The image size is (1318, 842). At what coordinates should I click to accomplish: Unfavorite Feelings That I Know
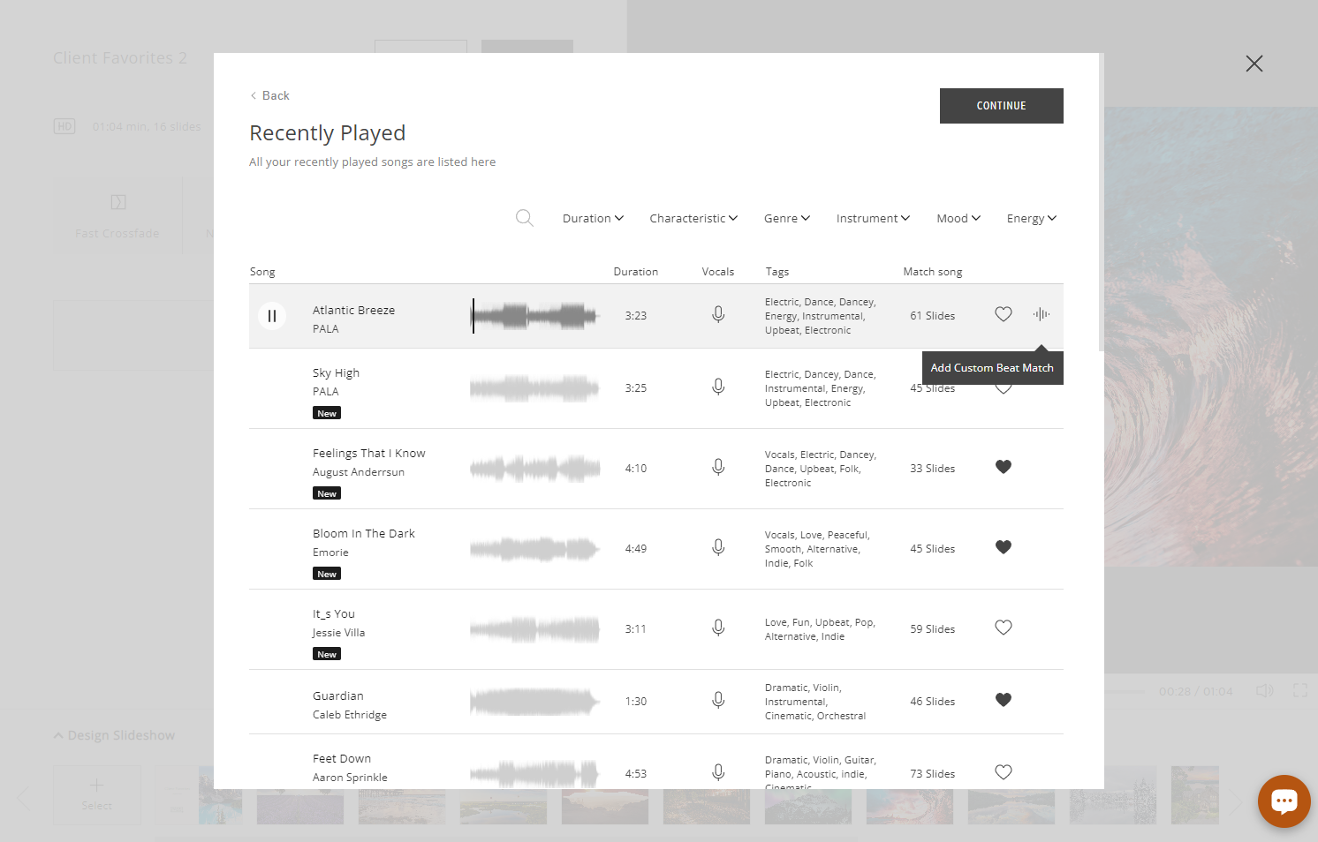pos(1004,467)
